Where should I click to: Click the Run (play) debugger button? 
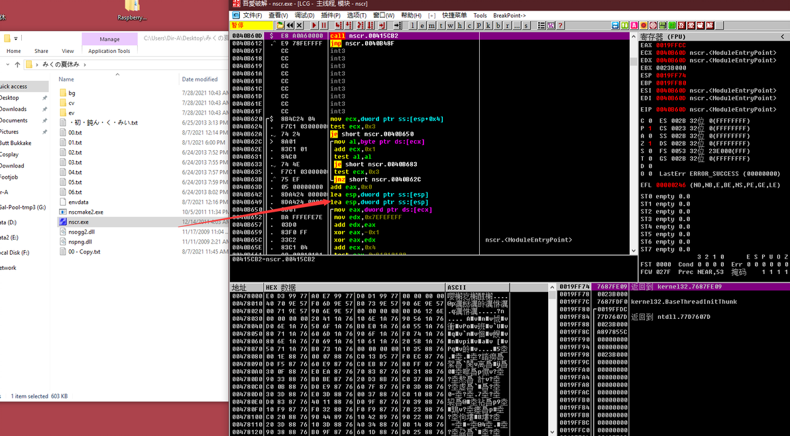coord(314,25)
